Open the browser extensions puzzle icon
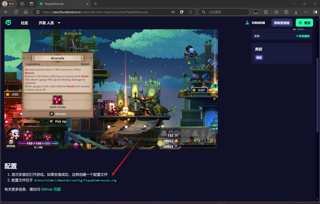Image resolution: width=320 pixels, height=204 pixels. pos(266,12)
